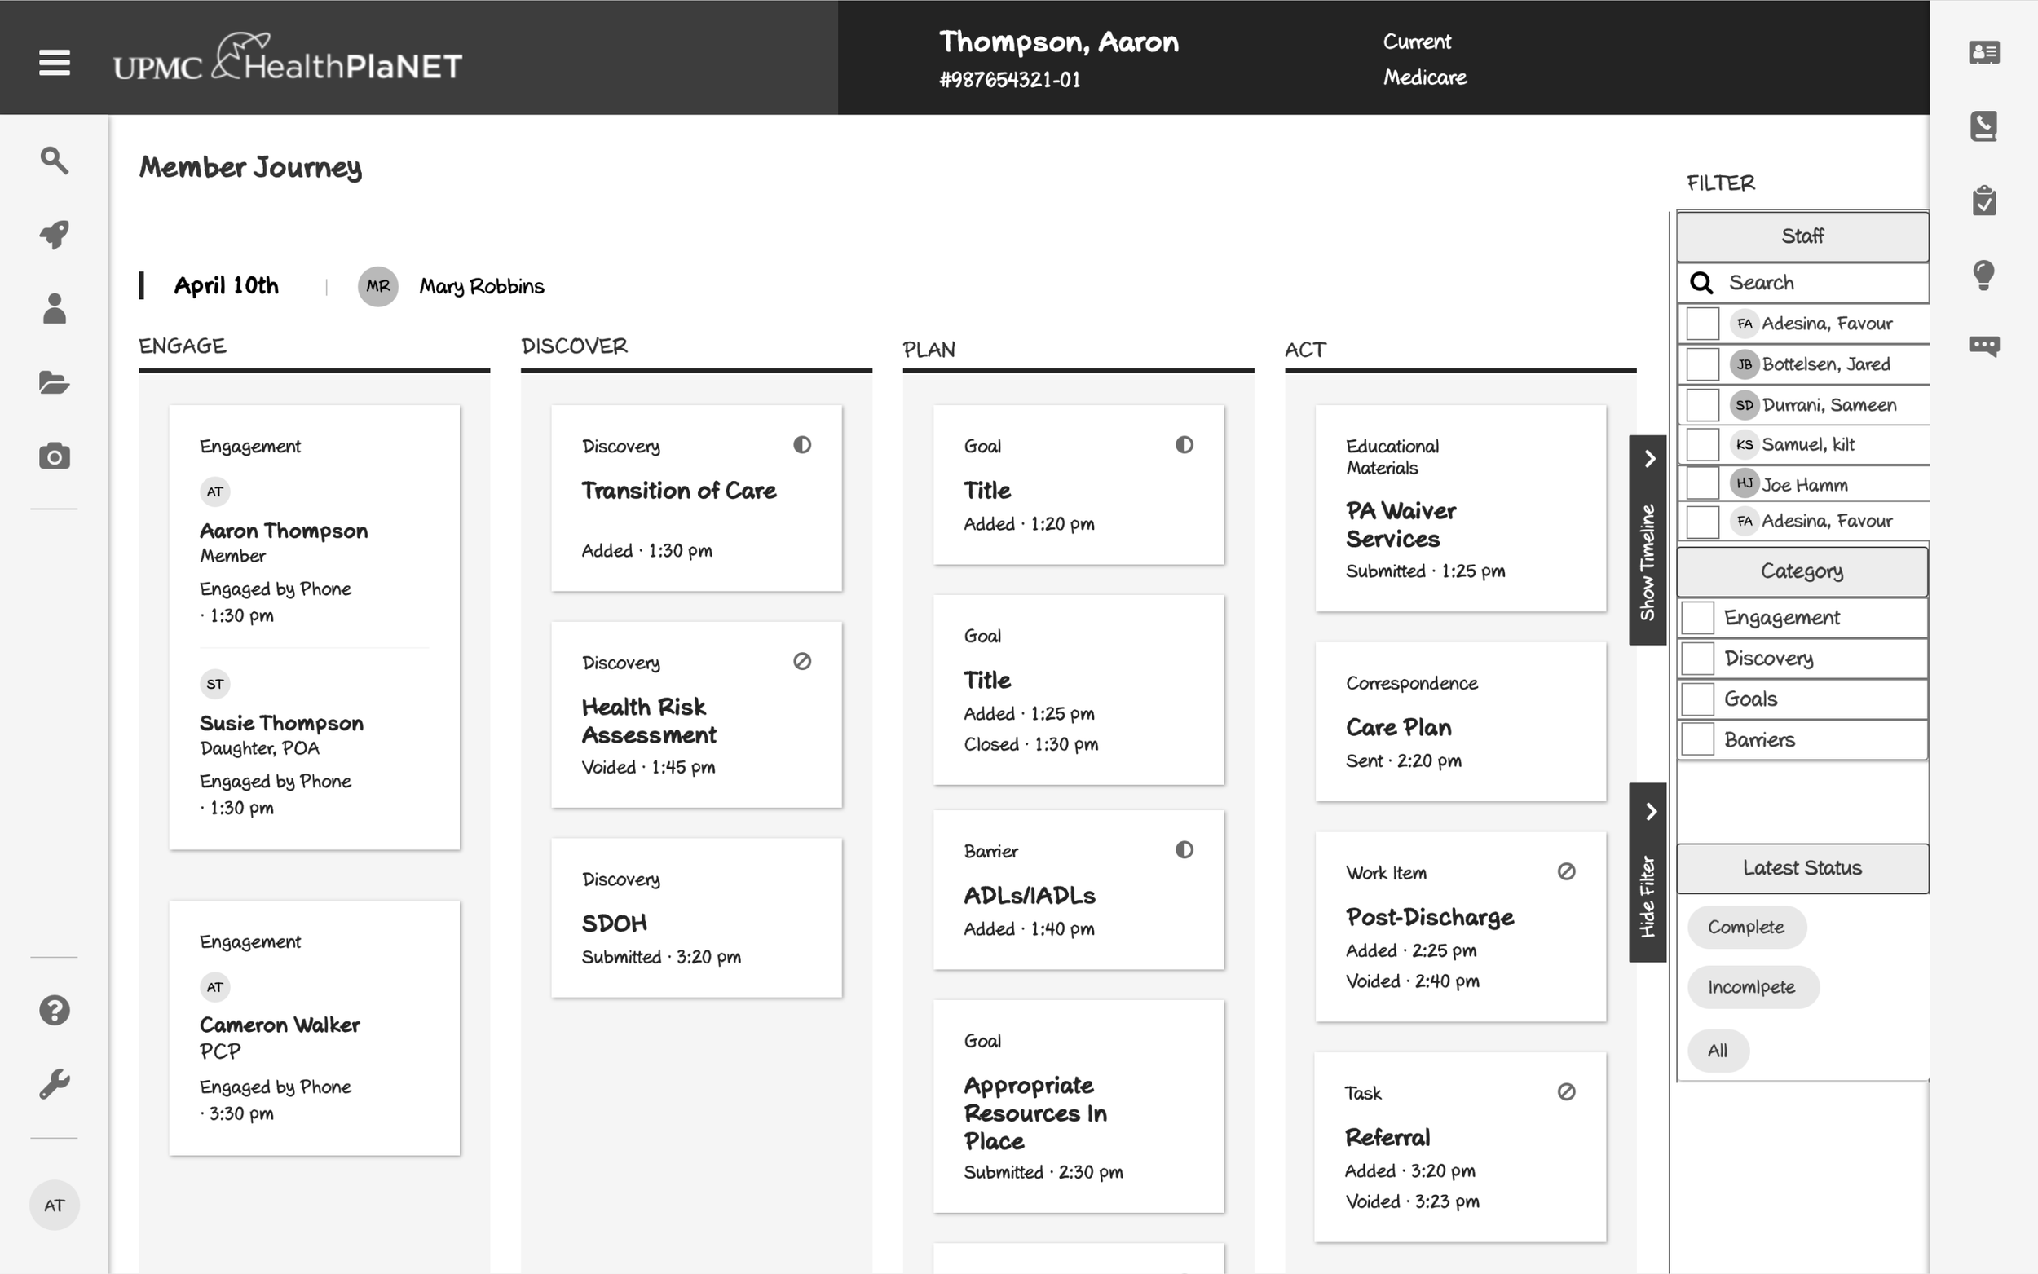
Task: Open the folder icon in sidebar
Action: click(54, 382)
